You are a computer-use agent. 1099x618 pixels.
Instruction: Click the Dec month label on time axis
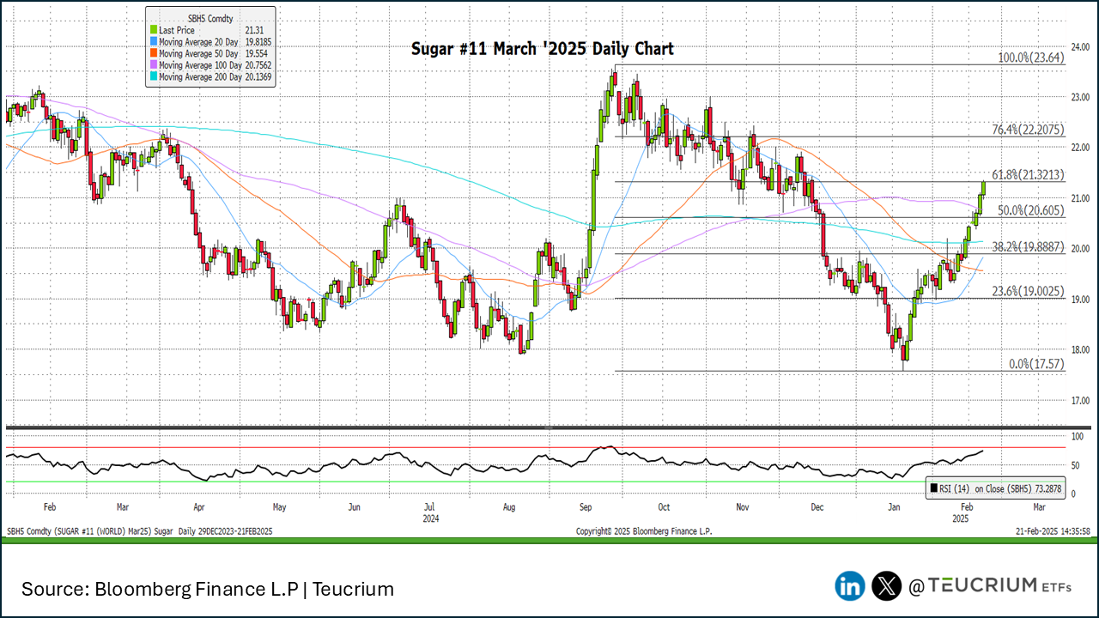point(817,507)
